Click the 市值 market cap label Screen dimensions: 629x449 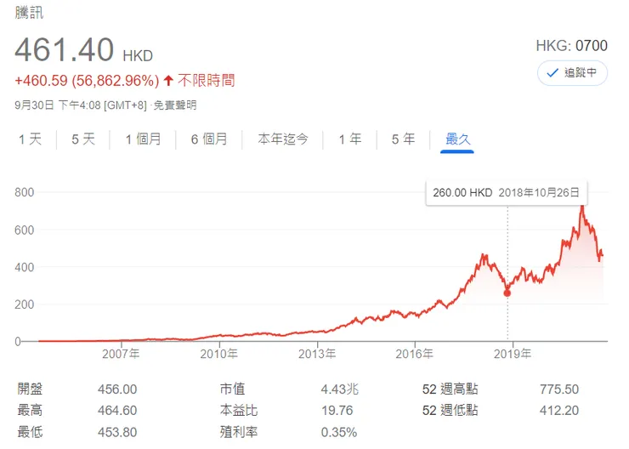(232, 389)
